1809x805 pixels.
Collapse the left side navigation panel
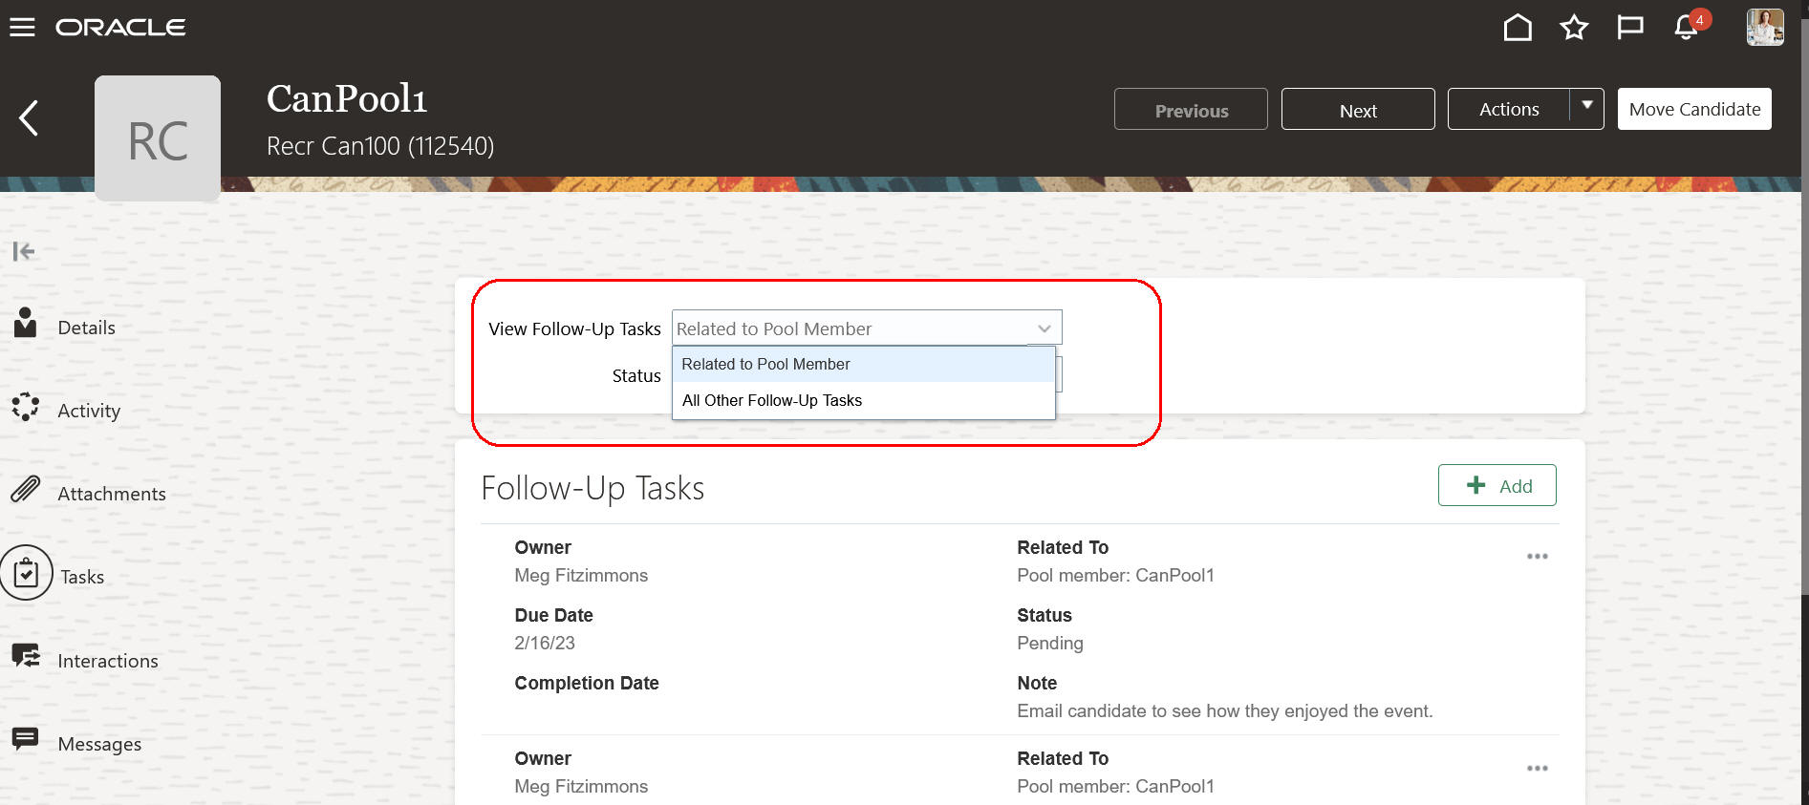point(24,251)
